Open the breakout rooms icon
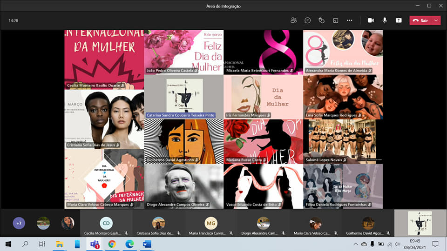 (x=335, y=20)
